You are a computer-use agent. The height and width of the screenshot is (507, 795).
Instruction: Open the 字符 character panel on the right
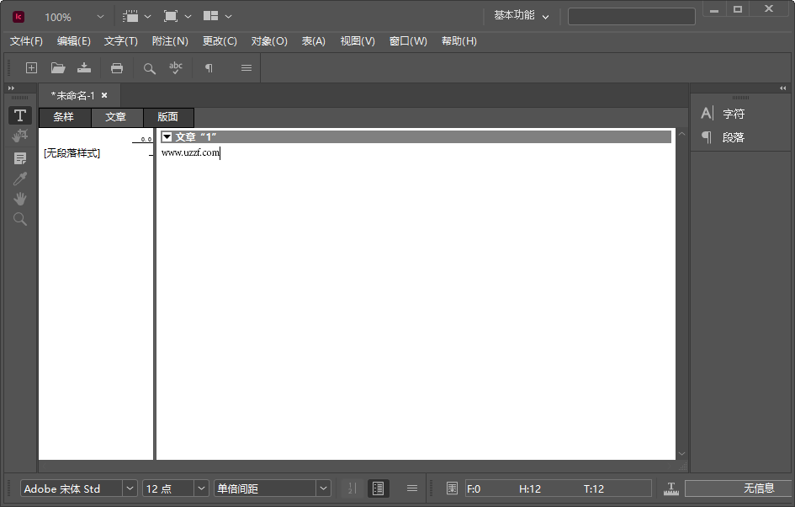coord(734,113)
